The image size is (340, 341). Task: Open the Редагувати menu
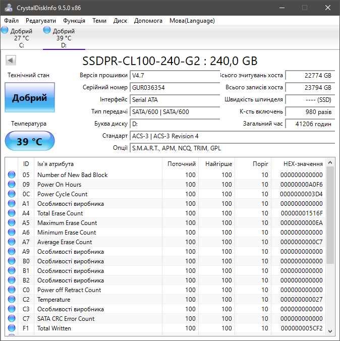coord(41,21)
